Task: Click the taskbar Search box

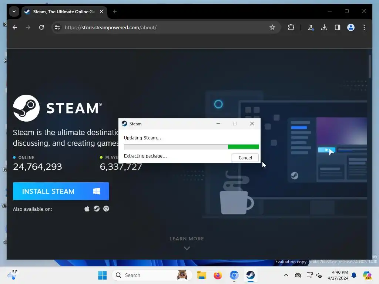Action: click(x=152, y=275)
